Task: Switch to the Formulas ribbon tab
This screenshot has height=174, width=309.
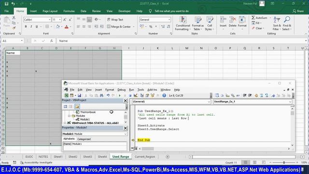Action: coord(69,11)
